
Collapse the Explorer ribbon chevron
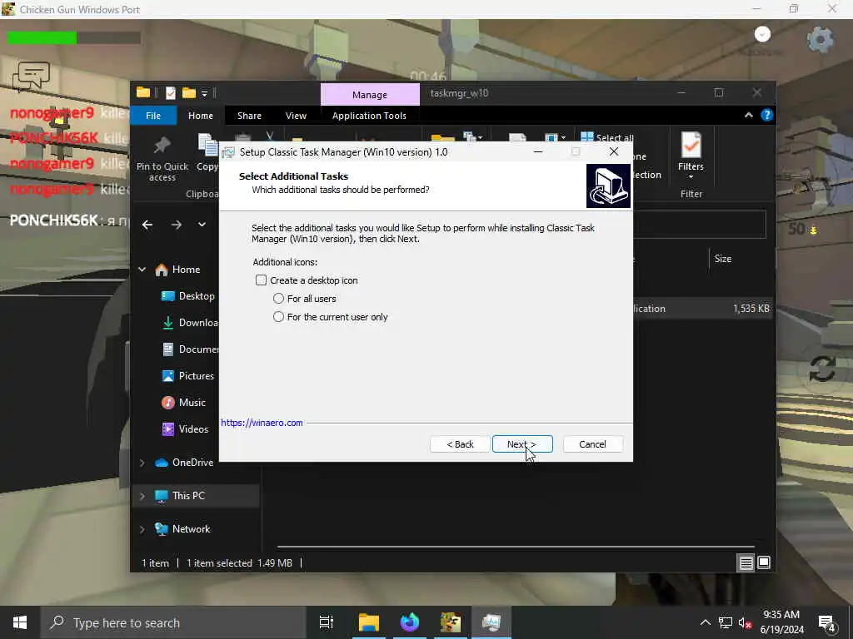tap(749, 115)
